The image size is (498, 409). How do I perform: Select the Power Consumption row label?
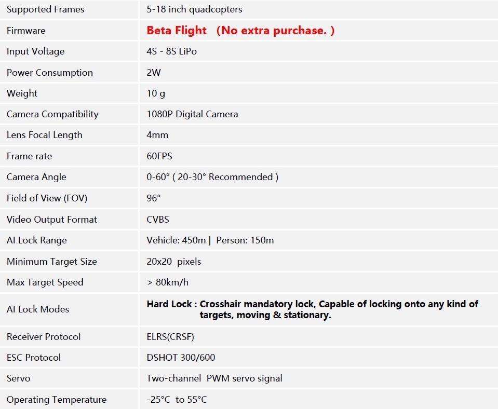point(49,72)
